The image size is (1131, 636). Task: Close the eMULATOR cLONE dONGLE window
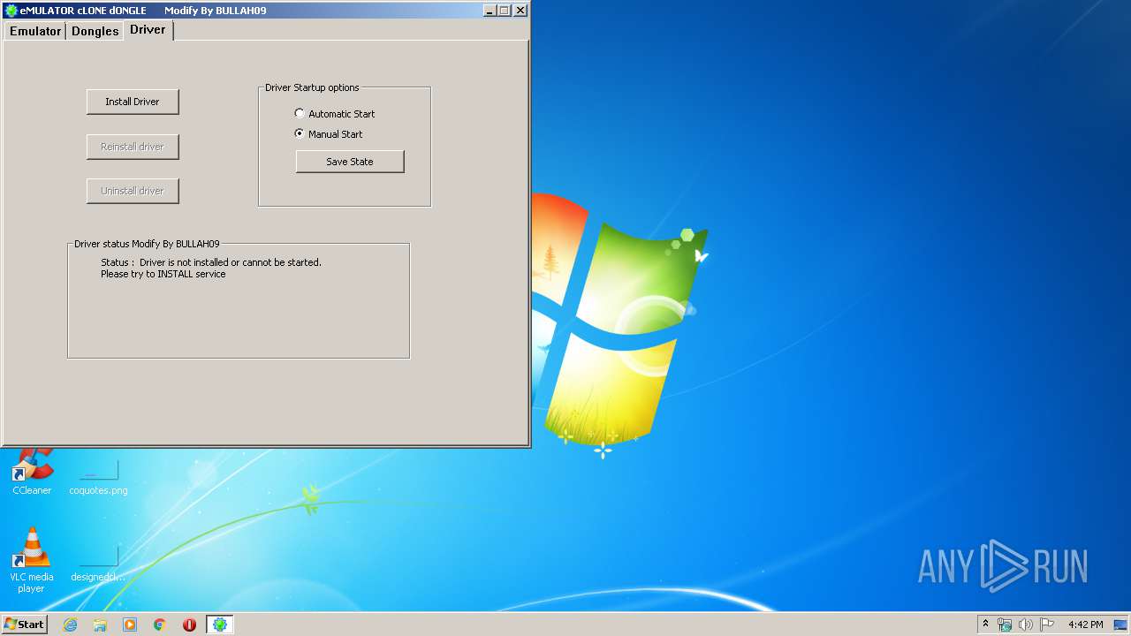520,11
